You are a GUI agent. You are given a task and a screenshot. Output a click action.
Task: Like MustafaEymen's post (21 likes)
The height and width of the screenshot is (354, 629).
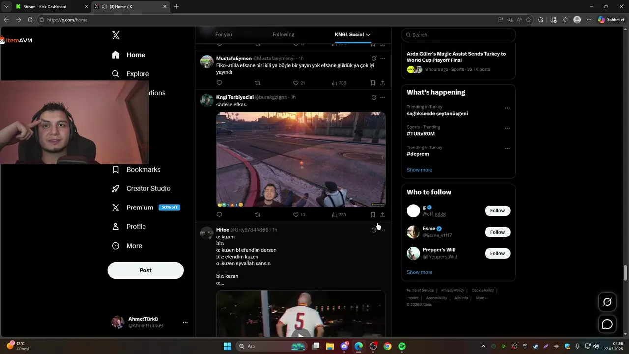[299, 83]
